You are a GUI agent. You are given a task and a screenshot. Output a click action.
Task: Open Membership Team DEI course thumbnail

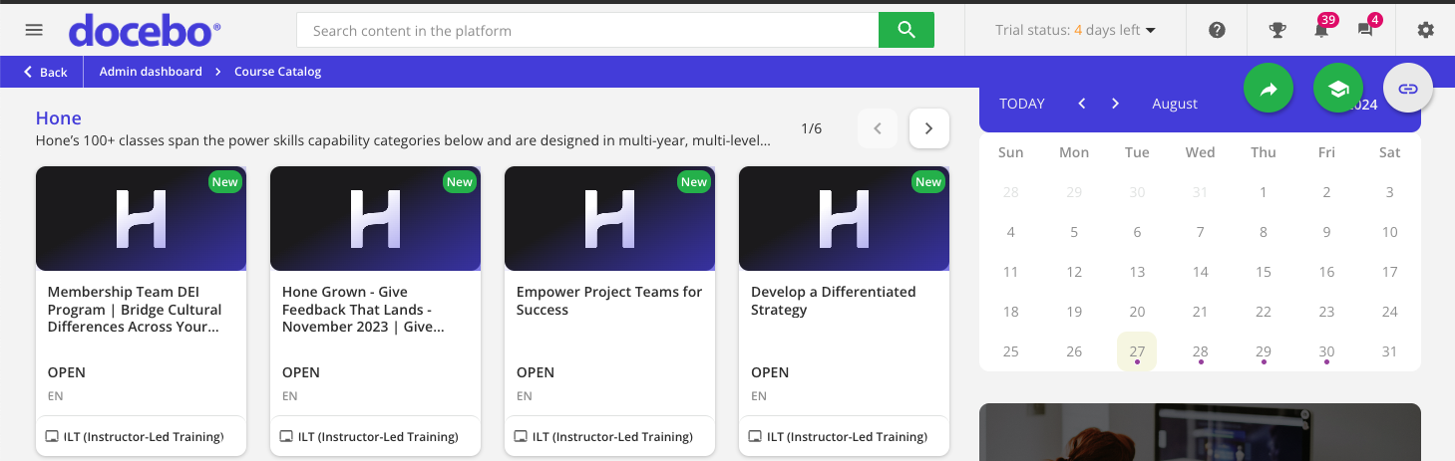(x=141, y=218)
